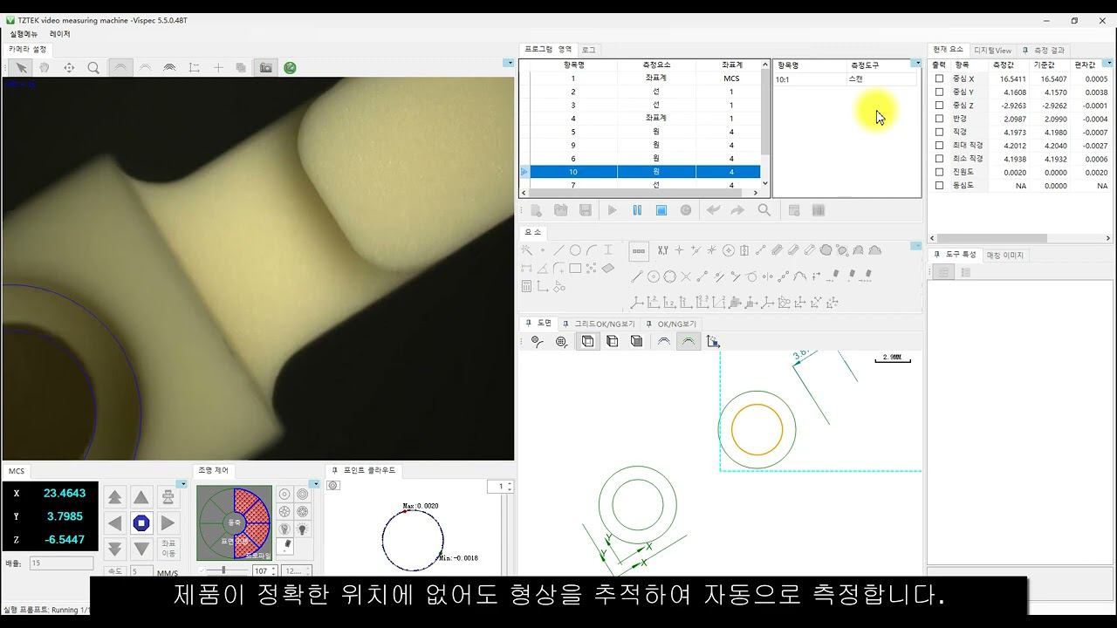Select program row 5 원

[x=645, y=132]
